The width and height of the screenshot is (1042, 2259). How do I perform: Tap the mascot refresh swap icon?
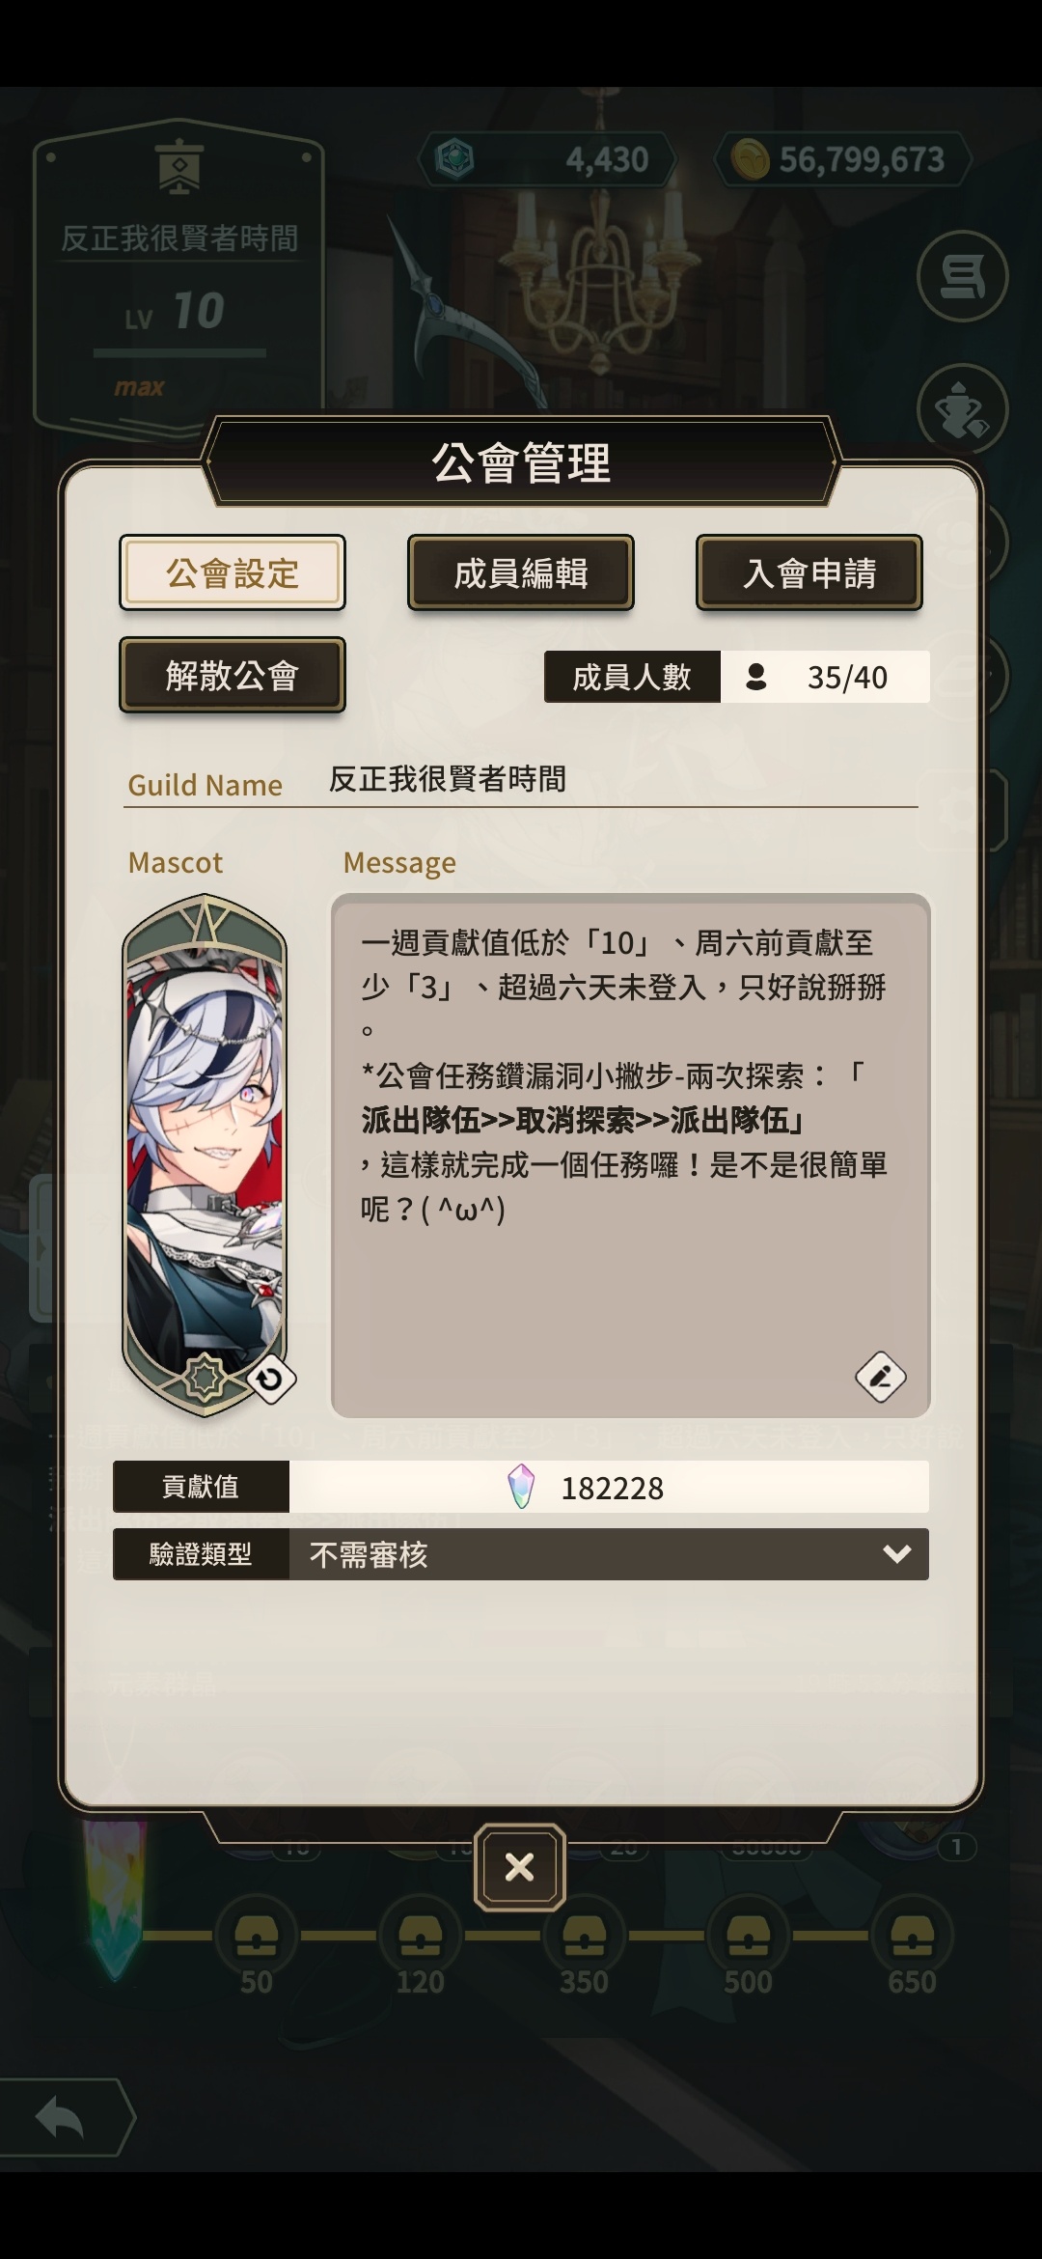click(271, 1380)
